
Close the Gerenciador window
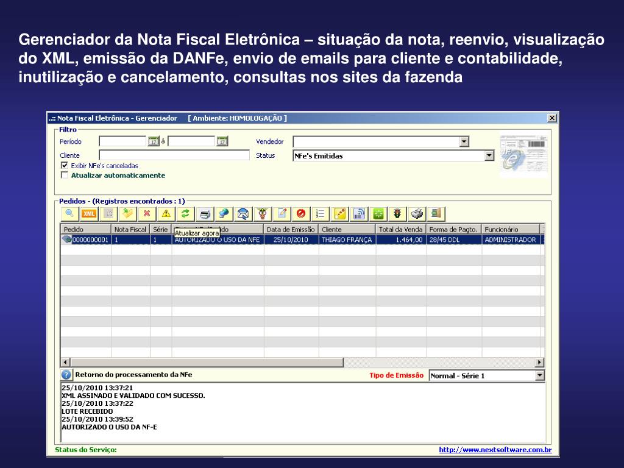(x=551, y=118)
